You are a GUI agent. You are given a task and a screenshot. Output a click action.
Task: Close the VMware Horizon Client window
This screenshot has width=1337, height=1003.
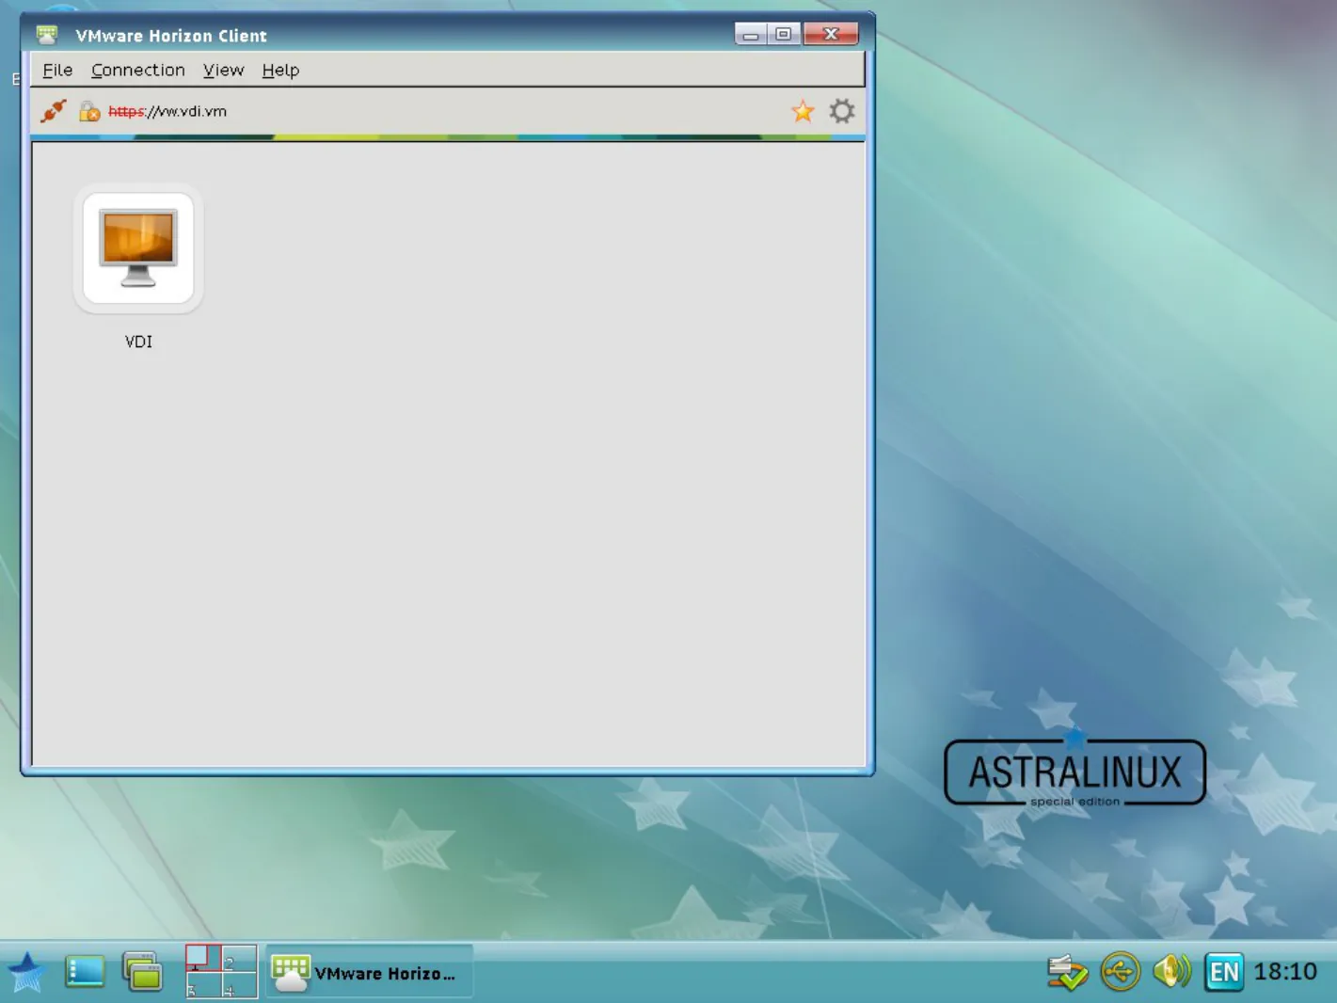831,35
